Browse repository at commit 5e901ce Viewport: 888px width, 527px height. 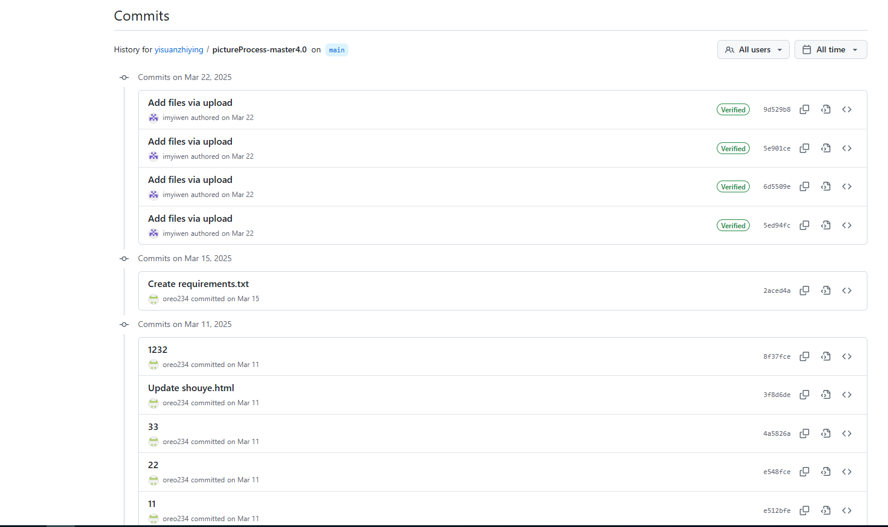point(847,148)
